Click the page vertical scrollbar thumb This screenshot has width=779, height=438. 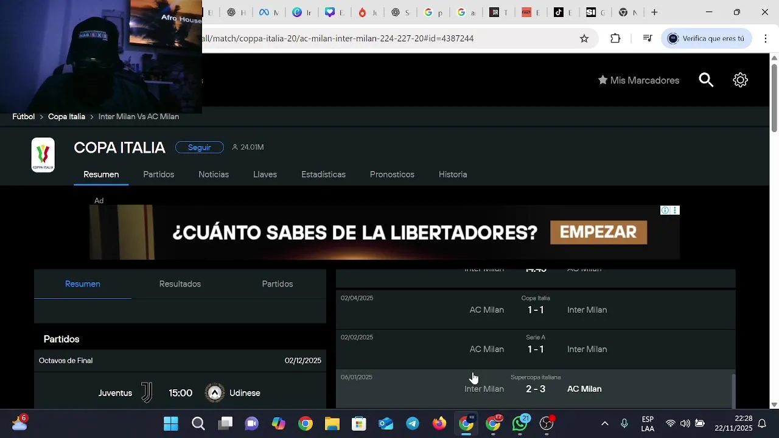pos(774,97)
